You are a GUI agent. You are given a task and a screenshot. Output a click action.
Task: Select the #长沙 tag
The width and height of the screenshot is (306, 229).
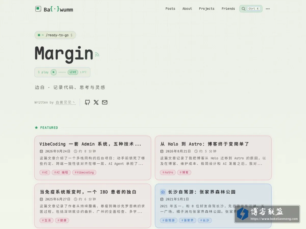point(205,220)
